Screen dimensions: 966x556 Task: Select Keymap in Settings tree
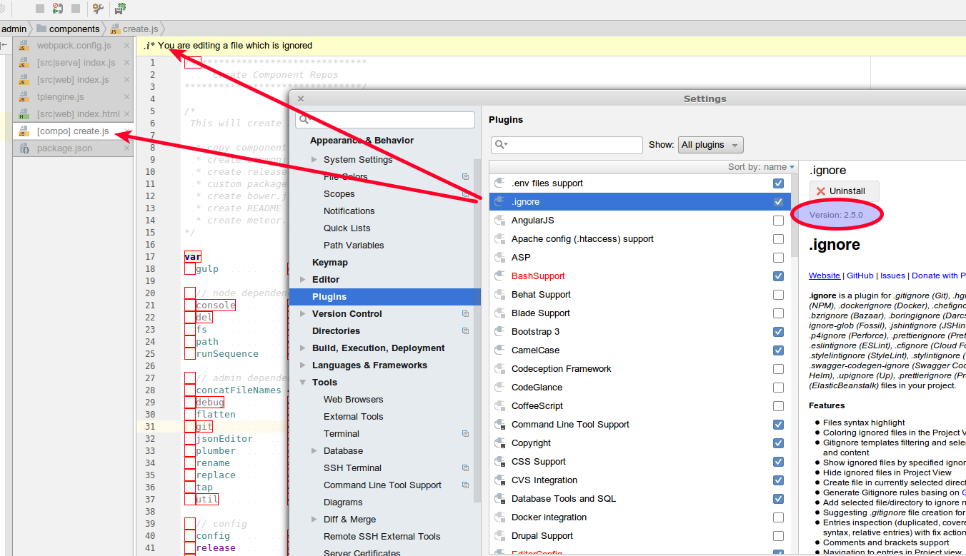click(x=330, y=263)
